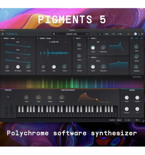
Task: Click the undo arrow in bottom bar
Action: 126,120
